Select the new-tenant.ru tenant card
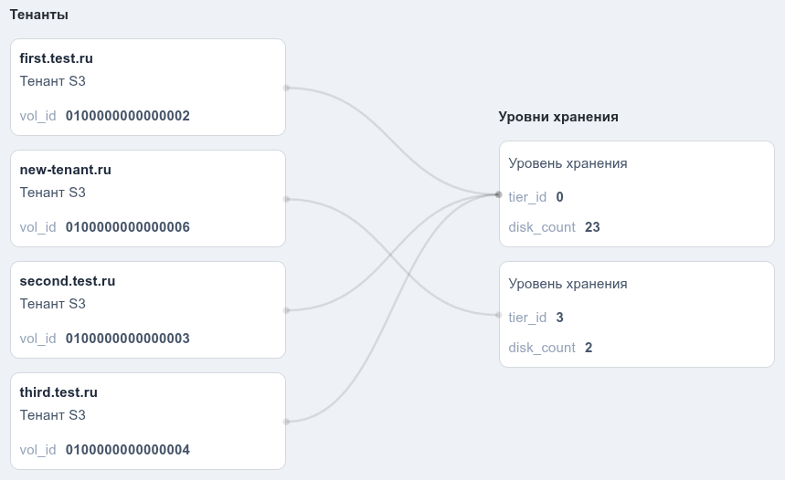This screenshot has height=480, width=785. (148, 199)
